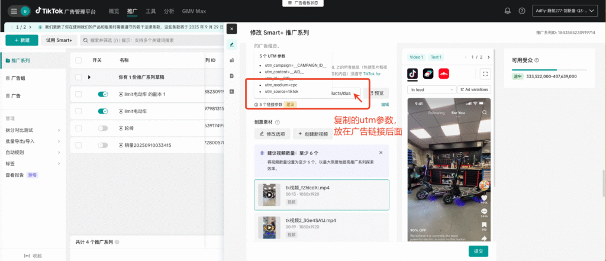
Task: Open the 工具 tab in the top nav
Action: coord(151,11)
